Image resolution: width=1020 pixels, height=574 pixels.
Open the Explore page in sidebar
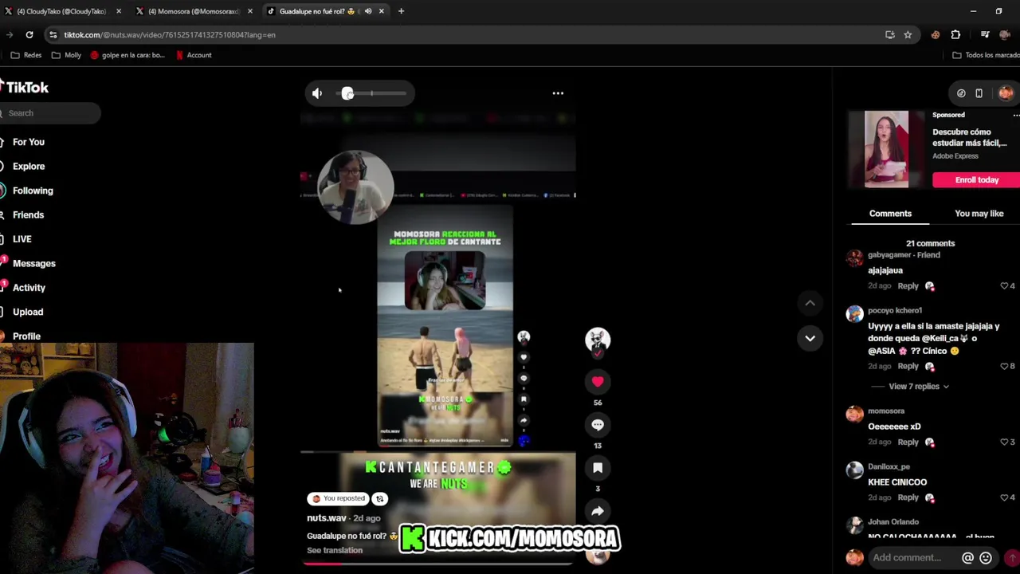pyautogui.click(x=29, y=167)
